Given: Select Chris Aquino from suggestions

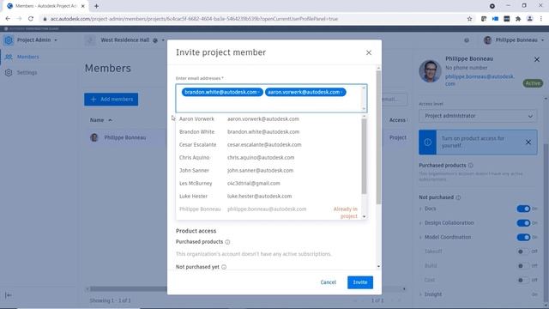Looking at the screenshot, I should pyautogui.click(x=268, y=158).
